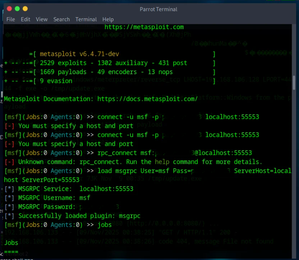The image size is (299, 260).
Task: Click the word 'help' in the error message
Action: coord(162,162)
